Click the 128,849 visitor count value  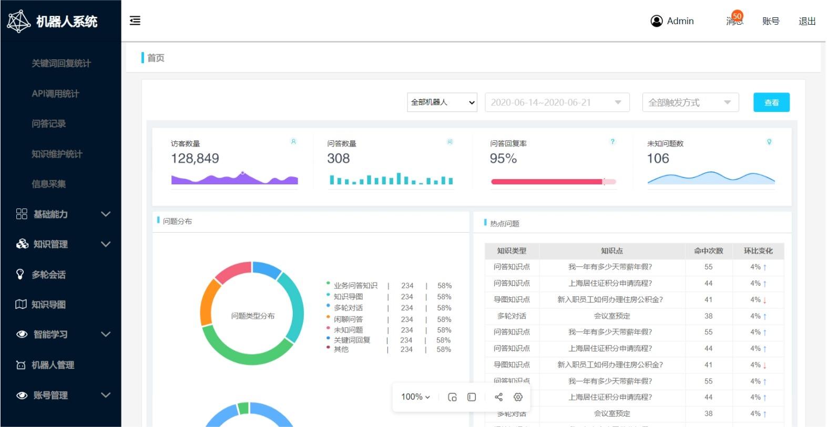[x=195, y=159]
